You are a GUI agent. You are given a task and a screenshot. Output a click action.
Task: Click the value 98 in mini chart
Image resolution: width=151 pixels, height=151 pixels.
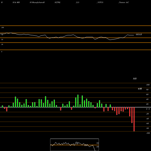click(97, 143)
